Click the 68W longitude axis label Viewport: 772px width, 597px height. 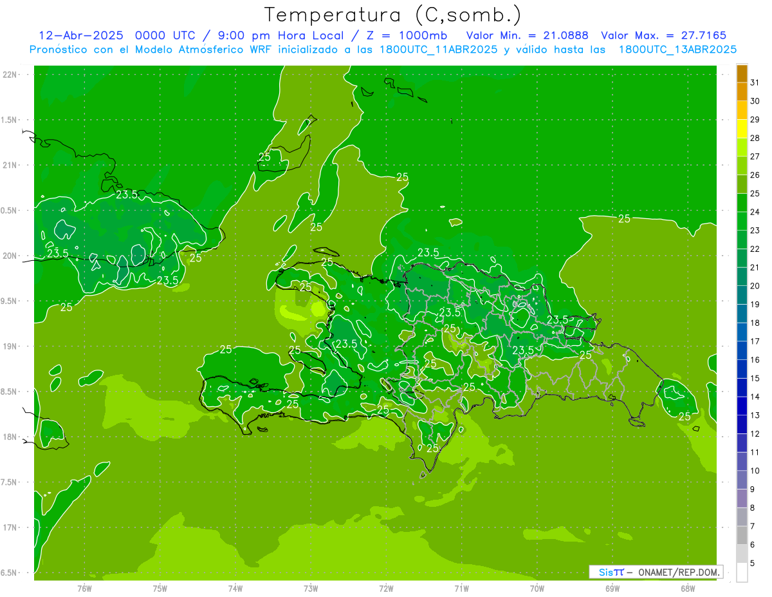point(688,588)
